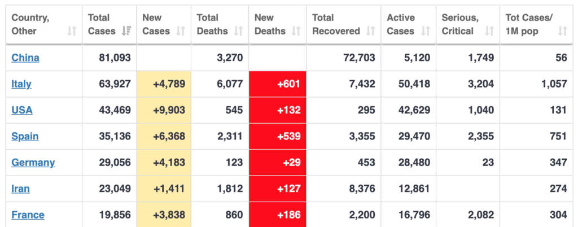578x227 pixels.
Task: Click sort arrows for Tot Cases/1M pop
Action: point(562,31)
